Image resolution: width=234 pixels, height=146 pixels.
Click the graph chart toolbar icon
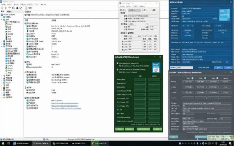(21, 8)
